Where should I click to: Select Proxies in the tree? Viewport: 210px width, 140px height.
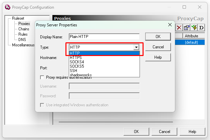point(24,24)
